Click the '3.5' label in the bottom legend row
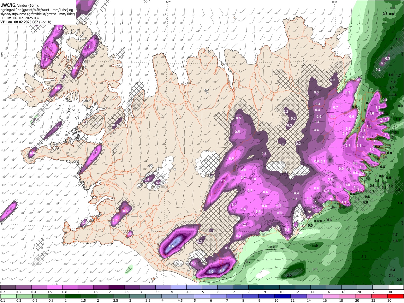Screen dimensions: 404x303 click(148, 301)
